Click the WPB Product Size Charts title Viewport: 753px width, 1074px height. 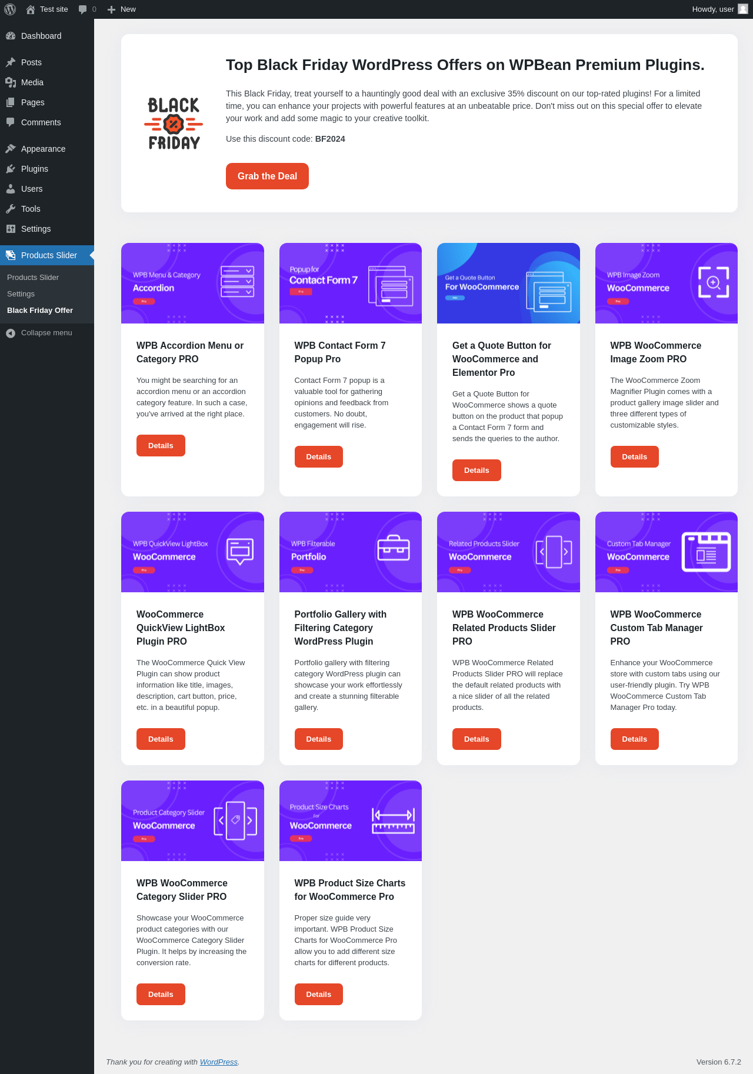point(349,890)
